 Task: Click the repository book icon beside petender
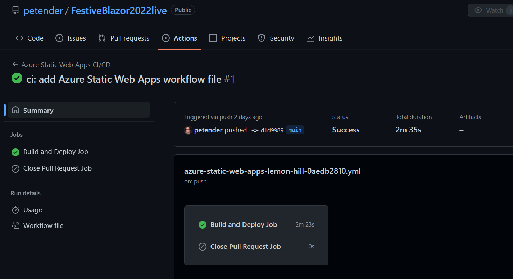(15, 10)
